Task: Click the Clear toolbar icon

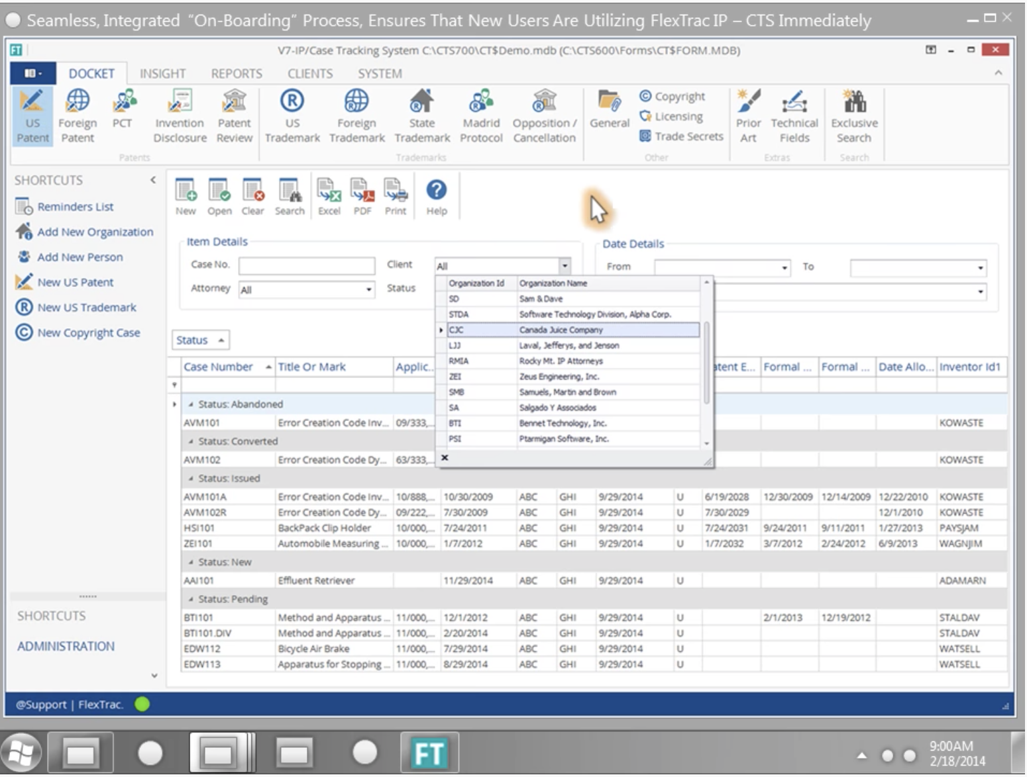Action: (x=252, y=197)
